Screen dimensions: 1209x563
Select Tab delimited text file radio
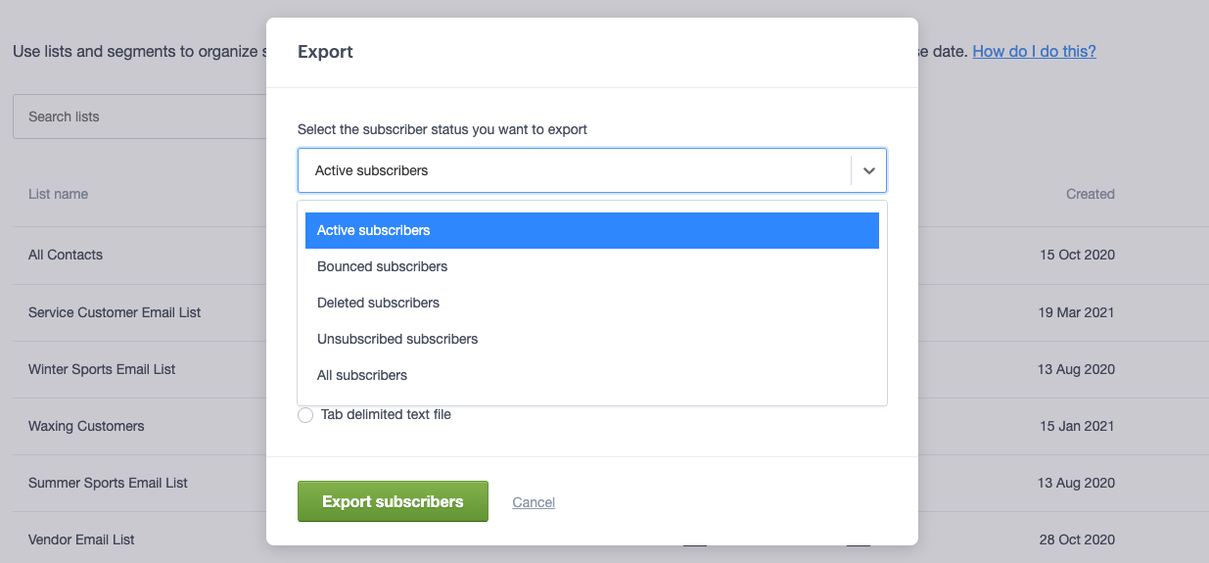305,415
